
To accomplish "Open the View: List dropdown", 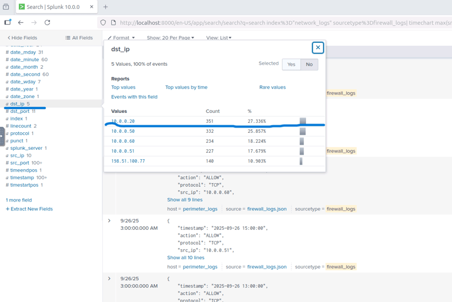I will click(x=219, y=38).
